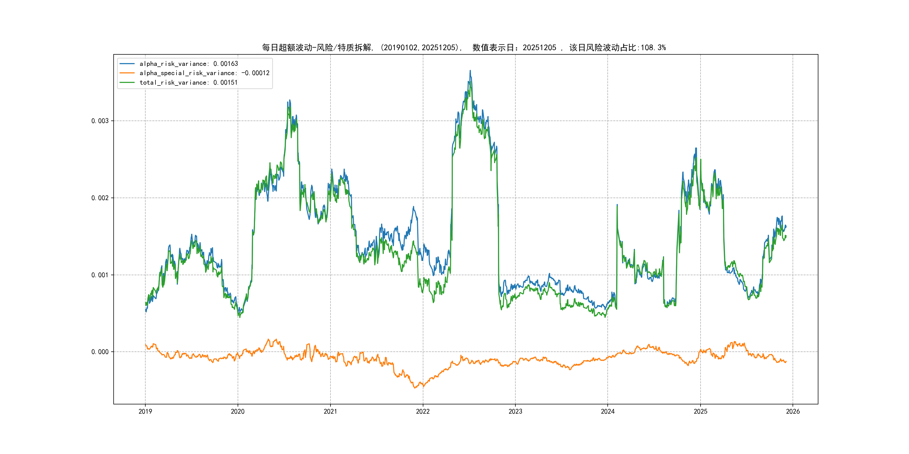Image resolution: width=909 pixels, height=454 pixels.
Task: Click the 0.003 y-axis tick label
Action: pos(100,121)
